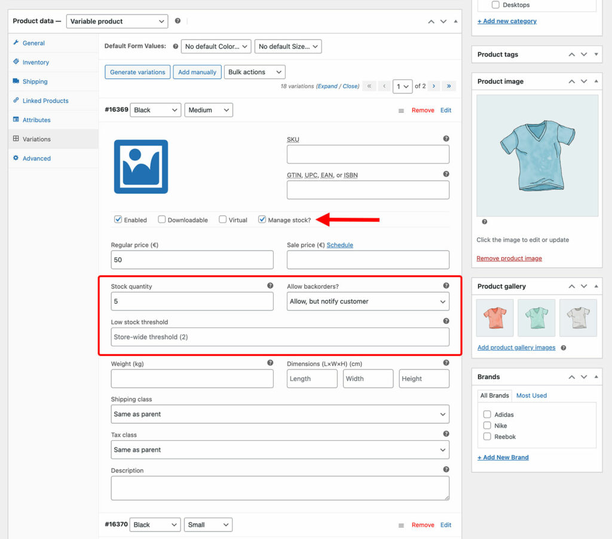Check the Downloadable checkbox
The image size is (612, 539).
point(161,220)
